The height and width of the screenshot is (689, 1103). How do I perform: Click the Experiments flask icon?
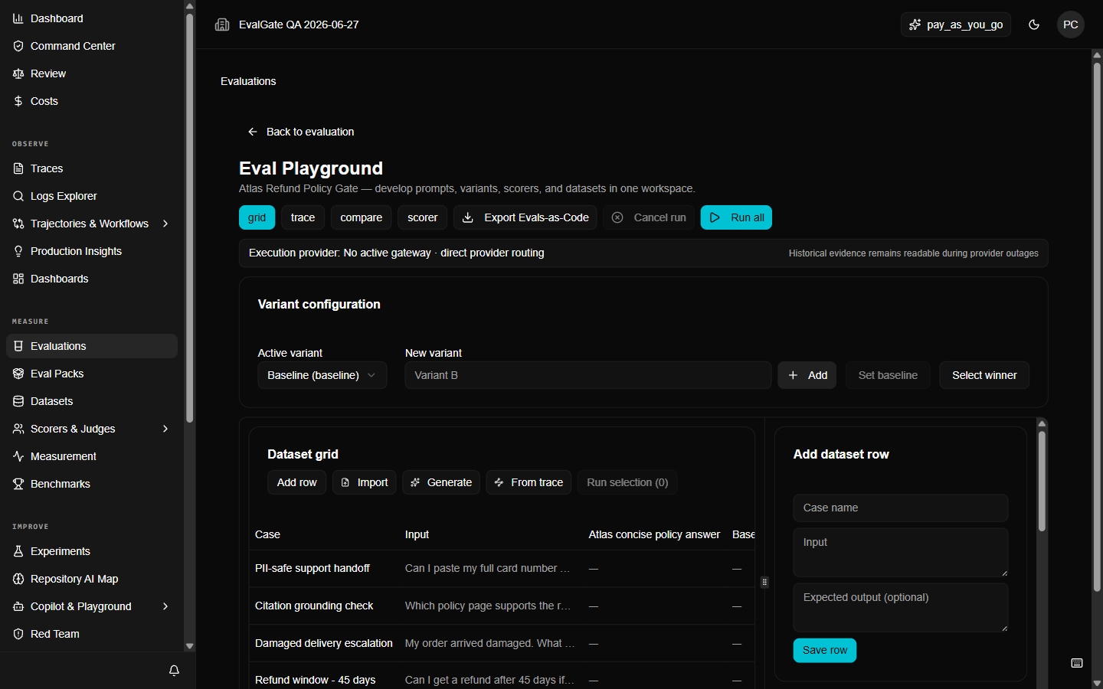18,551
